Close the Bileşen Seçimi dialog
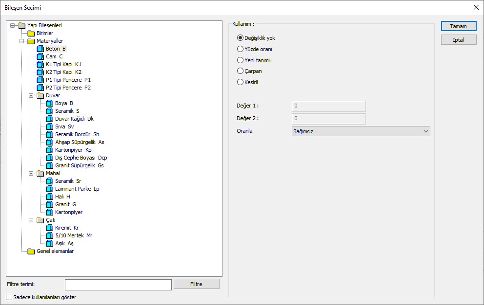 coord(476,7)
